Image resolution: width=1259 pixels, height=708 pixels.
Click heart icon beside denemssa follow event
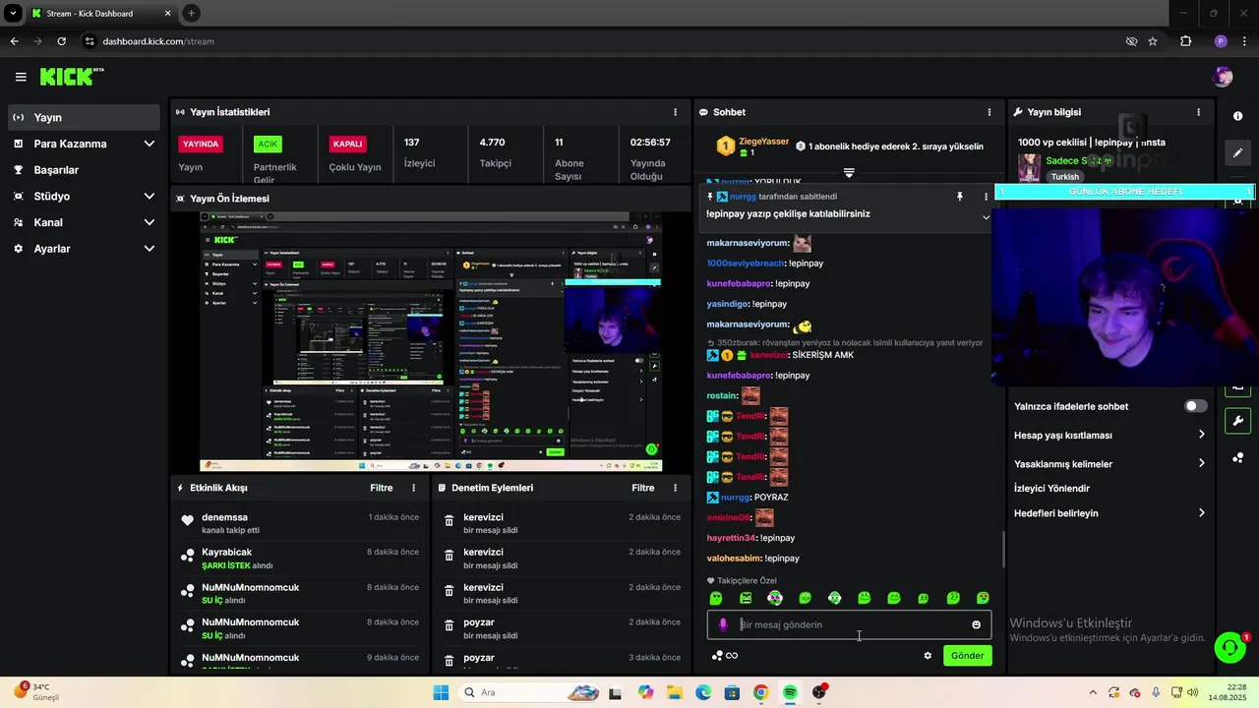click(187, 520)
